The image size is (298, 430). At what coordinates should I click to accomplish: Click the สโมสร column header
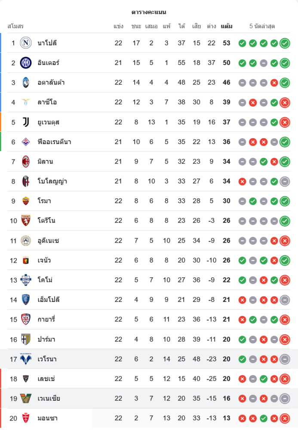[15, 26]
